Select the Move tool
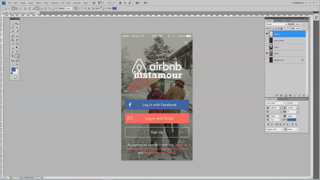This screenshot has width=320, height=180. (17, 24)
